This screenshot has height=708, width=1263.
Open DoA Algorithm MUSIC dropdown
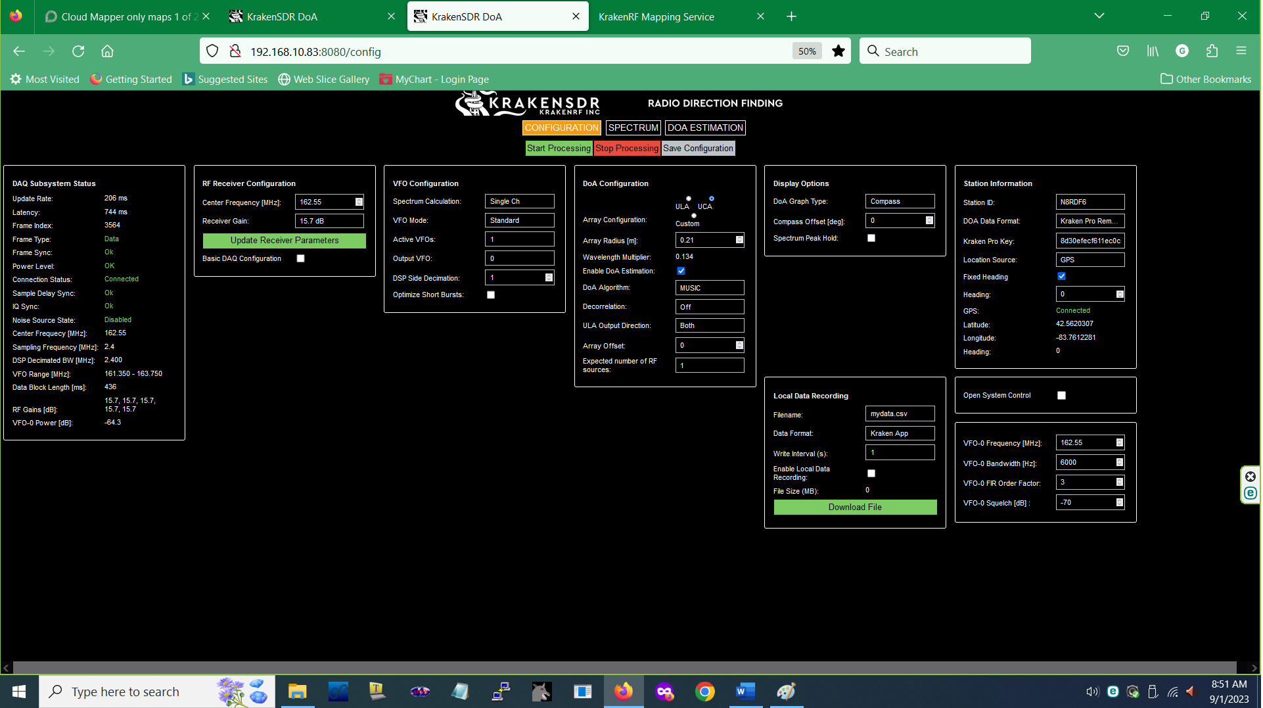click(x=710, y=288)
